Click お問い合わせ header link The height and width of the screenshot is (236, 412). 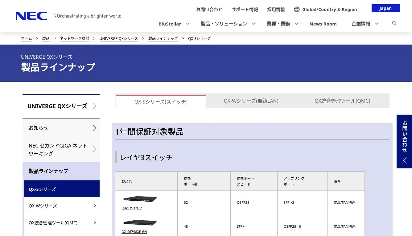209,10
